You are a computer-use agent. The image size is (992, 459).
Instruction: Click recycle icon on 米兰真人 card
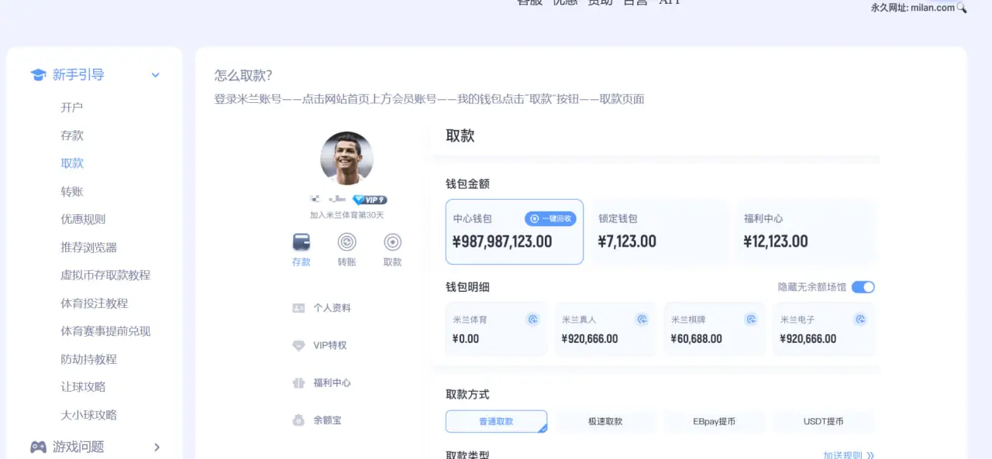click(642, 319)
